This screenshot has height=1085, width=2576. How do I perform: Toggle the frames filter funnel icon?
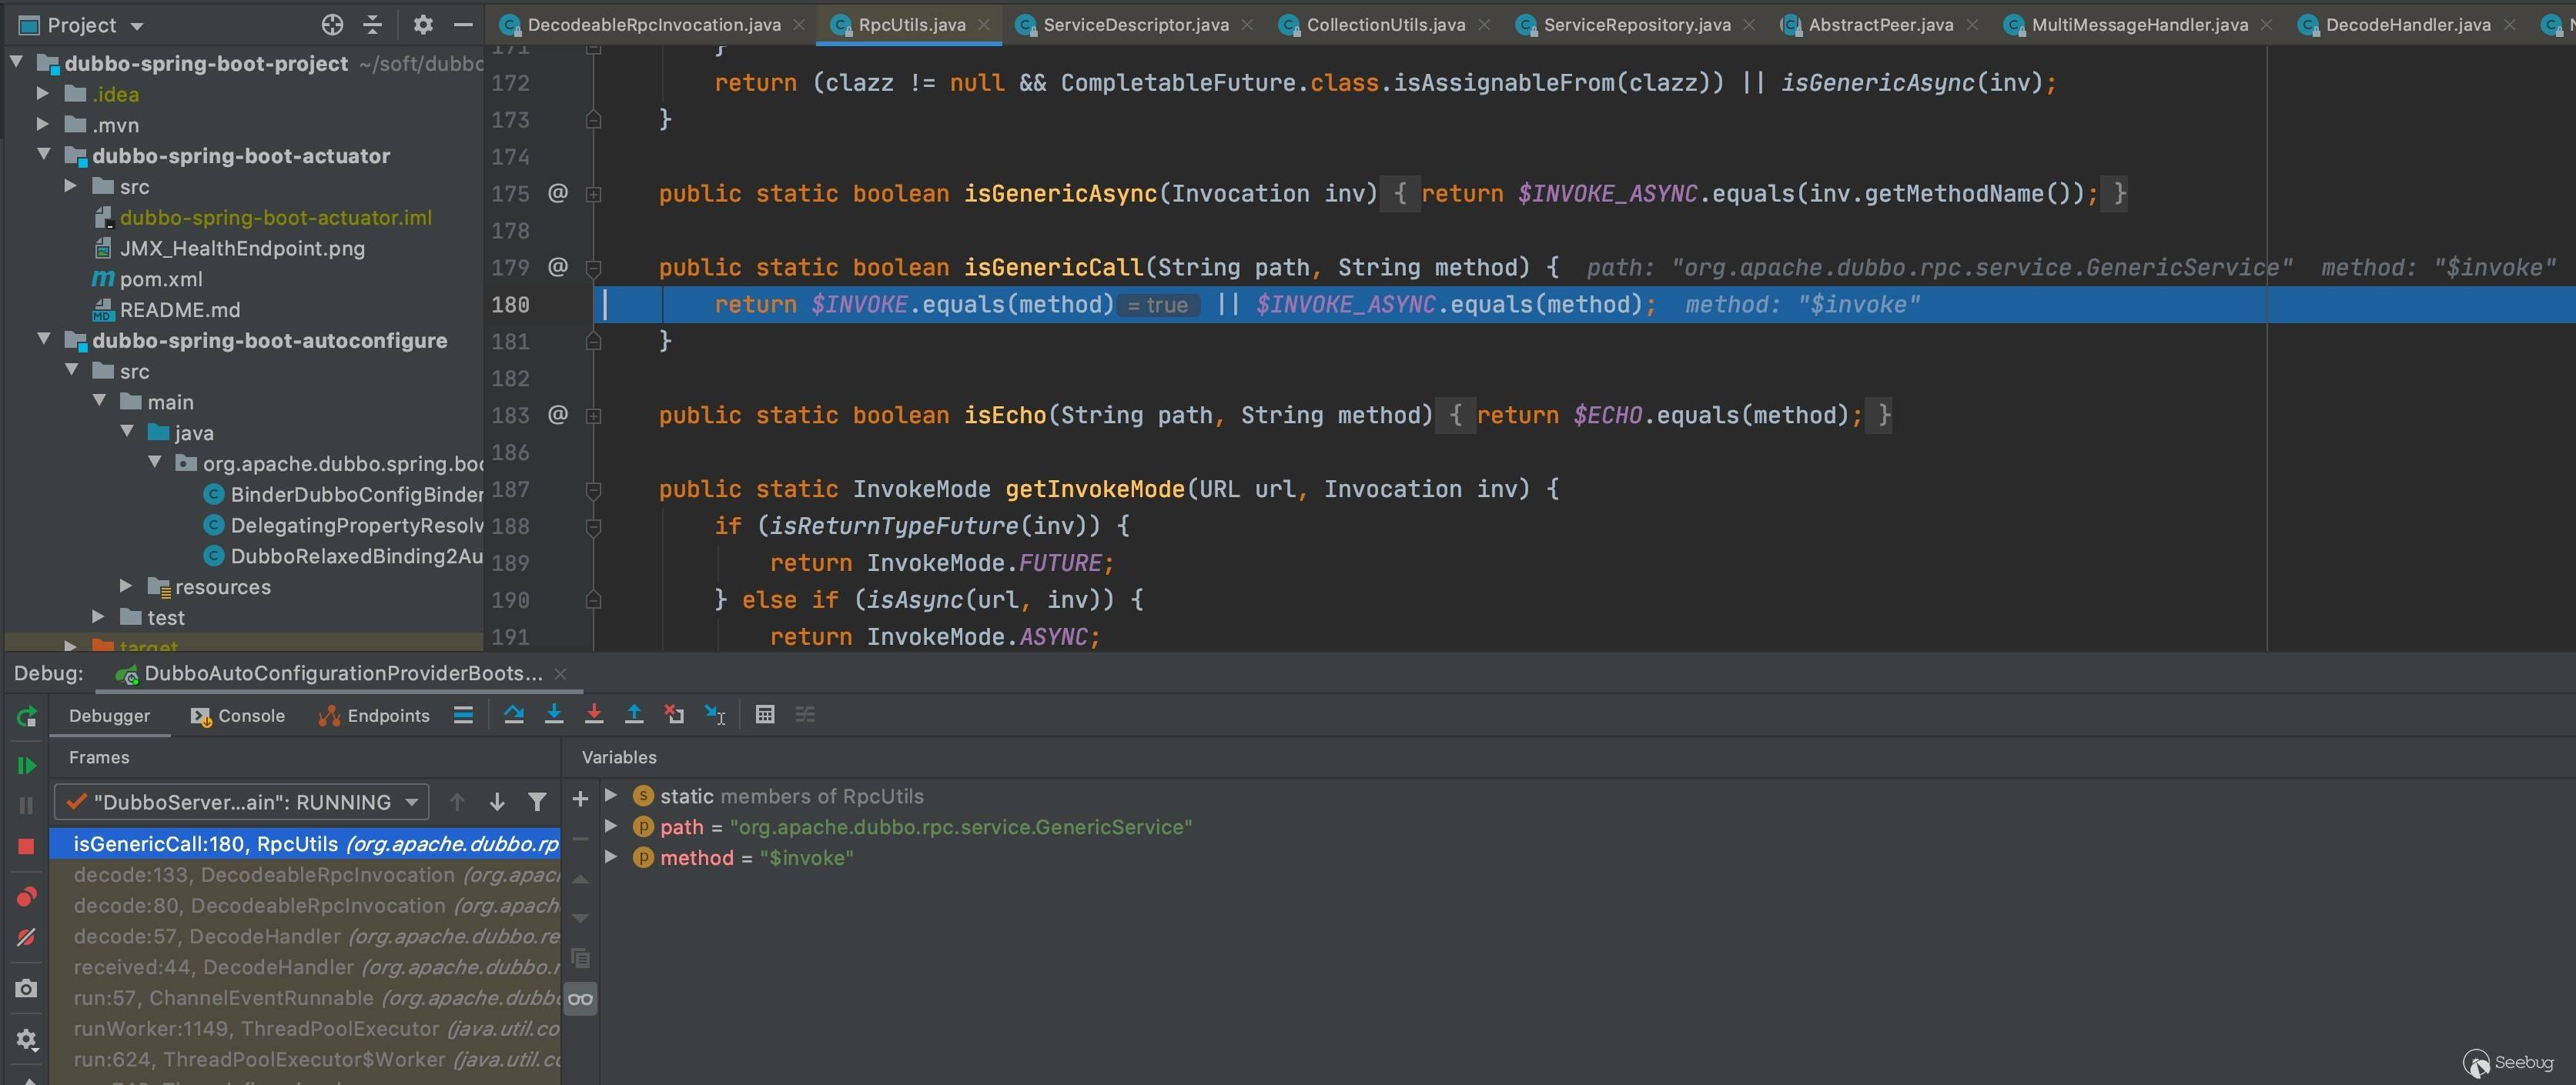pyautogui.click(x=537, y=801)
